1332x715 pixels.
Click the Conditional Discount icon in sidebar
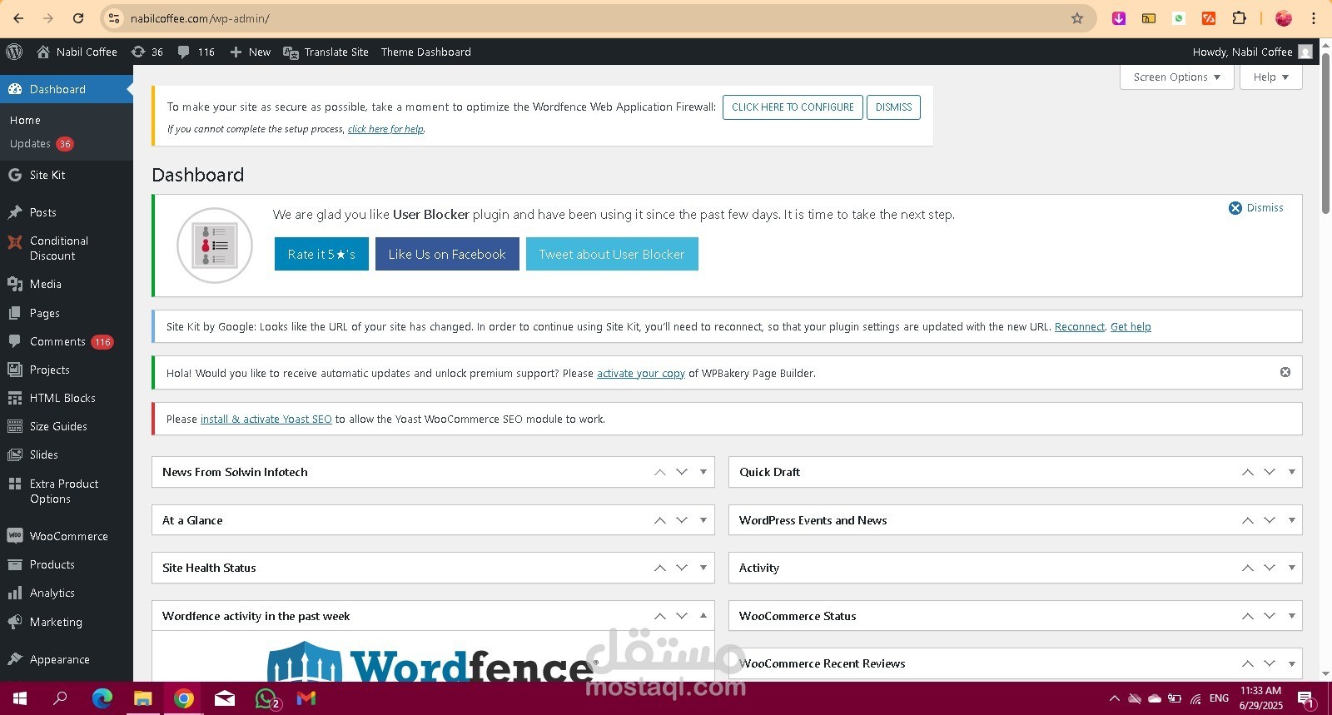click(14, 242)
